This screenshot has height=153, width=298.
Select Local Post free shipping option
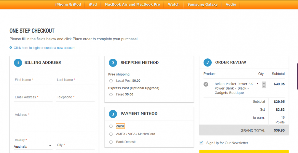(x=111, y=81)
